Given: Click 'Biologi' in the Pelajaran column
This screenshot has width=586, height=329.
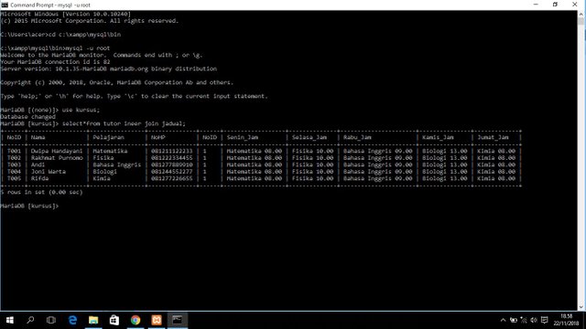Looking at the screenshot, I should tap(104, 172).
